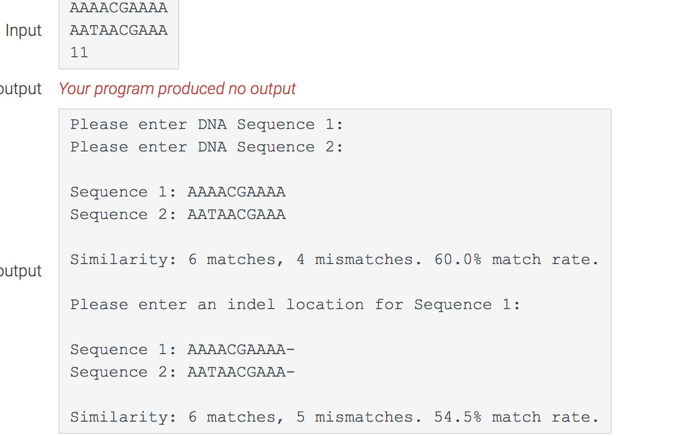686x436 pixels.
Task: Click 'Please enter an indel location' prompt line
Action: click(295, 304)
